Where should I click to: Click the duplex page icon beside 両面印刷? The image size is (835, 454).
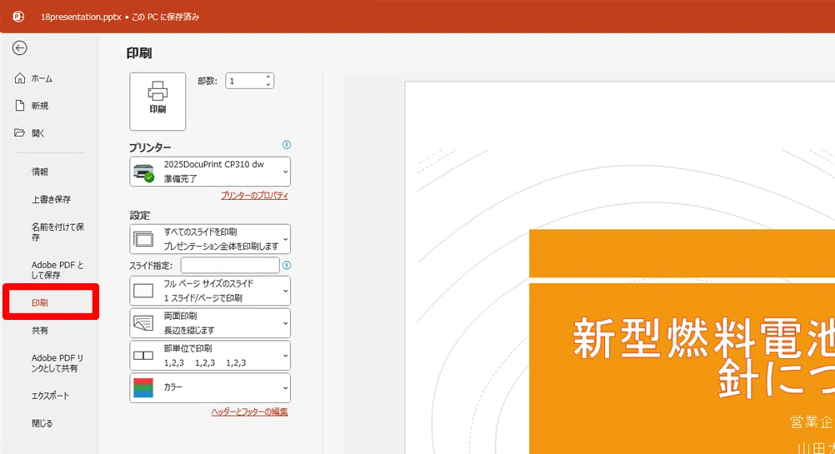pyautogui.click(x=143, y=323)
